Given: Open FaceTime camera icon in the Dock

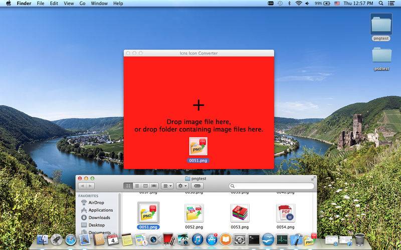Looking at the screenshot, I should (154, 240).
